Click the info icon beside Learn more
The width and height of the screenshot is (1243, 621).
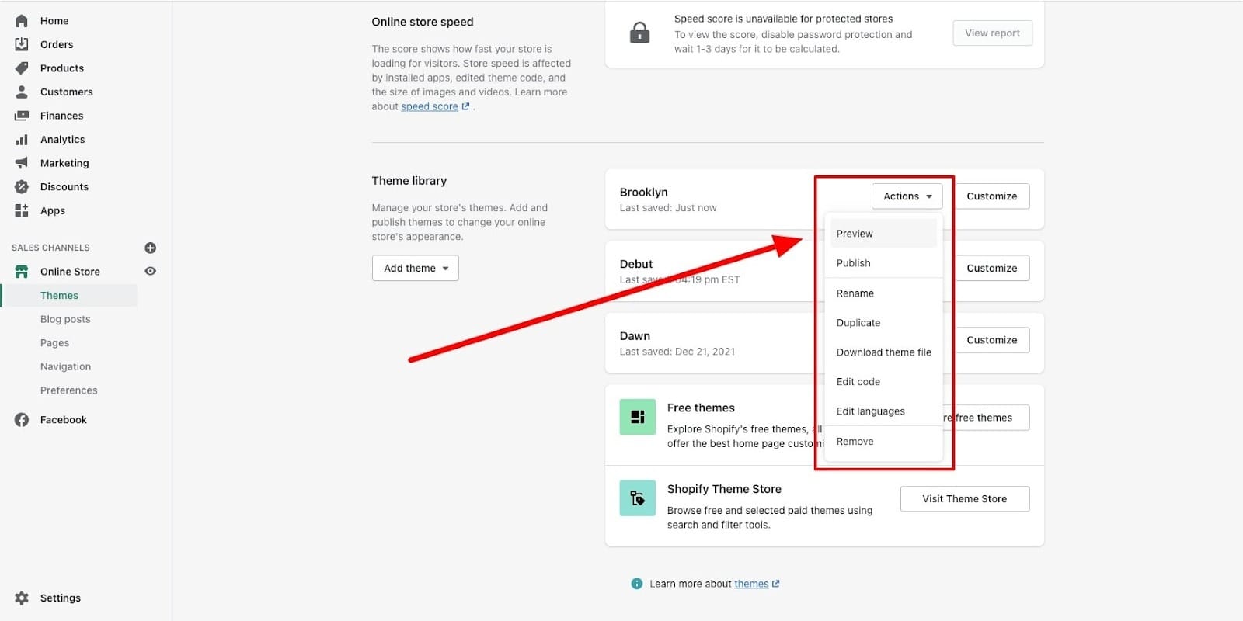637,584
